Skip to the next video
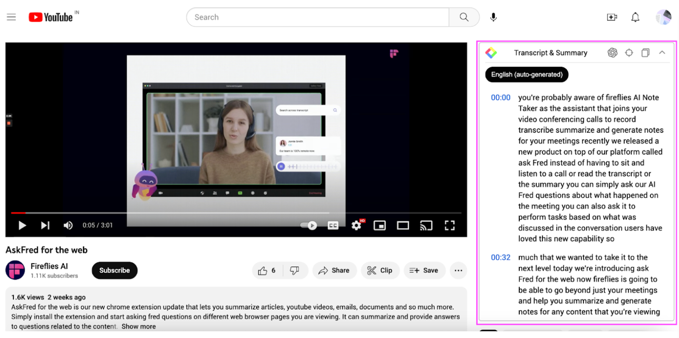The image size is (679, 338). (45, 225)
